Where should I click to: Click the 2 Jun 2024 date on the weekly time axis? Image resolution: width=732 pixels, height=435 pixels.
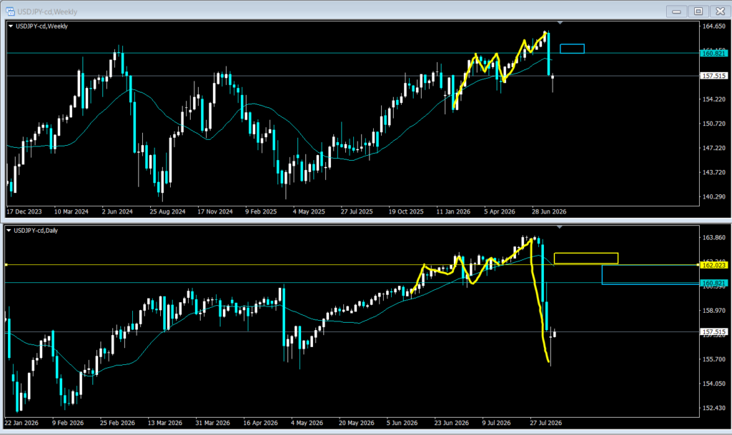117,211
